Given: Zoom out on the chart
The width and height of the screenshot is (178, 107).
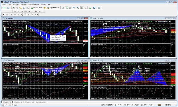Looking at the screenshot, I should [78, 8].
